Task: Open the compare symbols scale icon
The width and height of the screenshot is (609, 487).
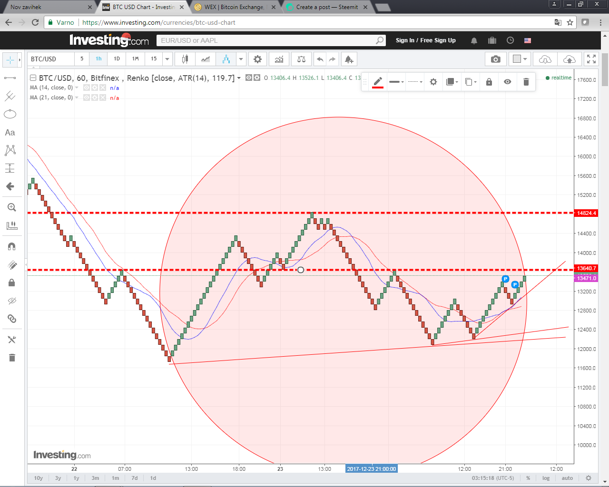Action: 301,59
